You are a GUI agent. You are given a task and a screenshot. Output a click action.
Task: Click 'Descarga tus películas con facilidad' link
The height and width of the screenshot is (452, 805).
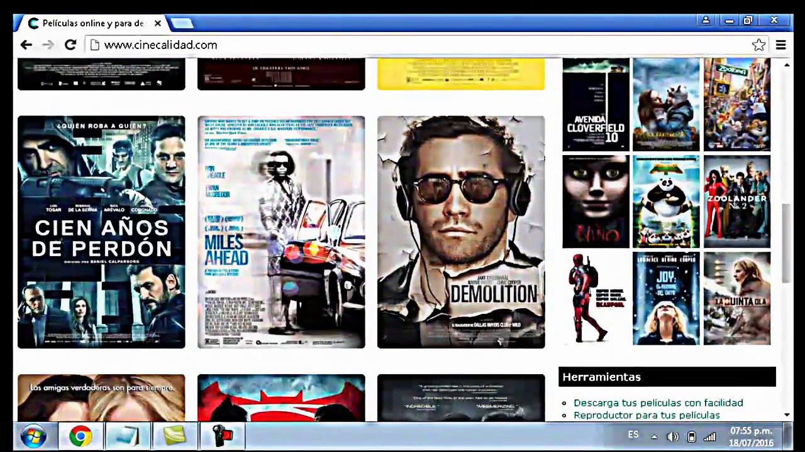pos(658,402)
